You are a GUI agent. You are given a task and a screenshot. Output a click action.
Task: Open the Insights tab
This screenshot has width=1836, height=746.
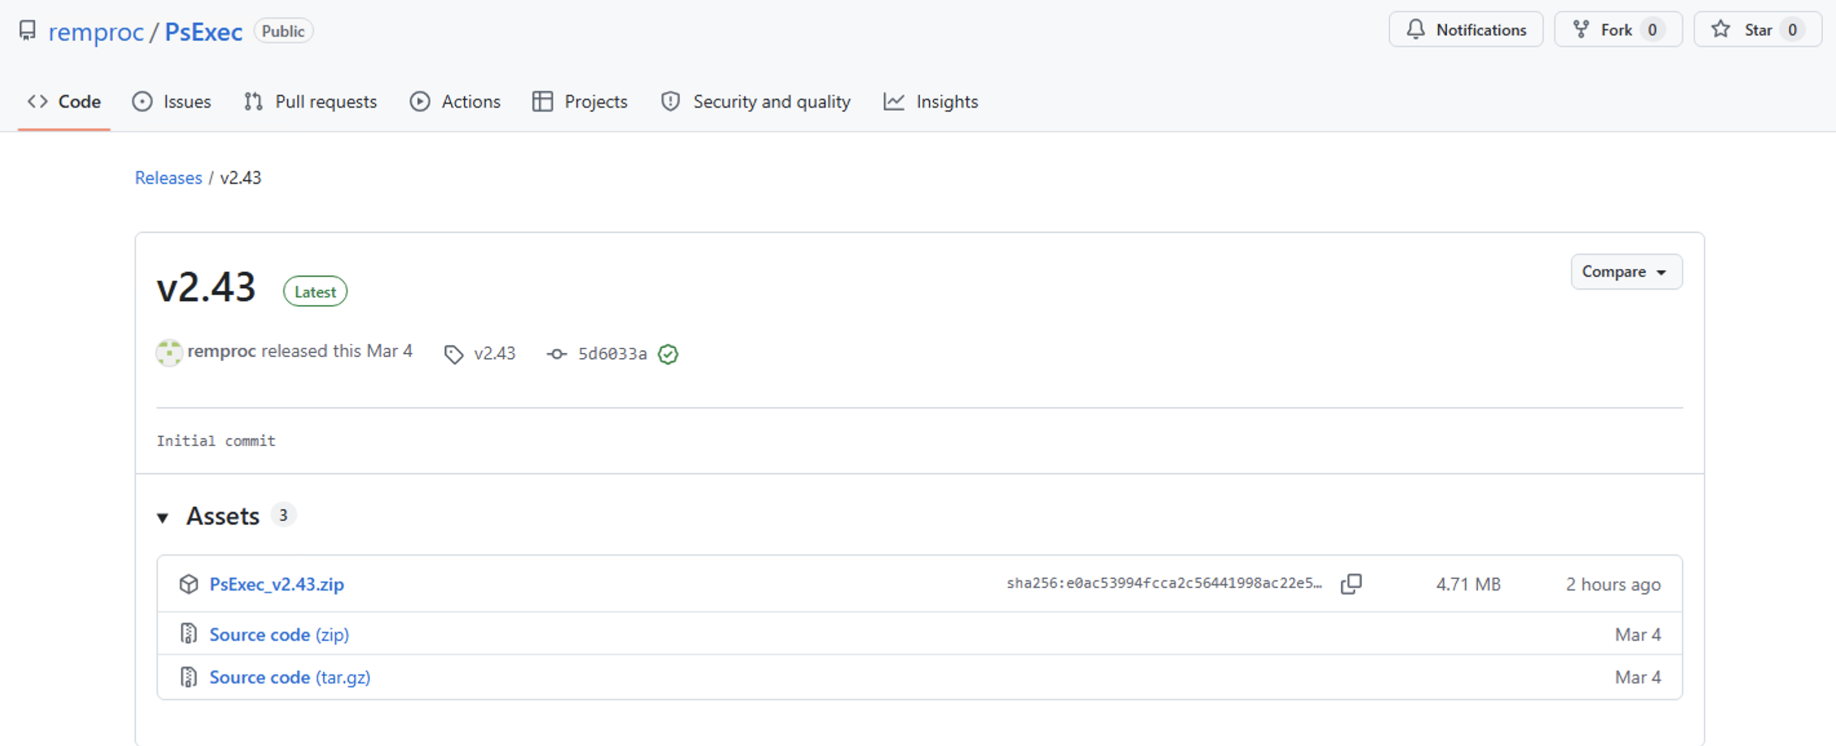coord(931,102)
